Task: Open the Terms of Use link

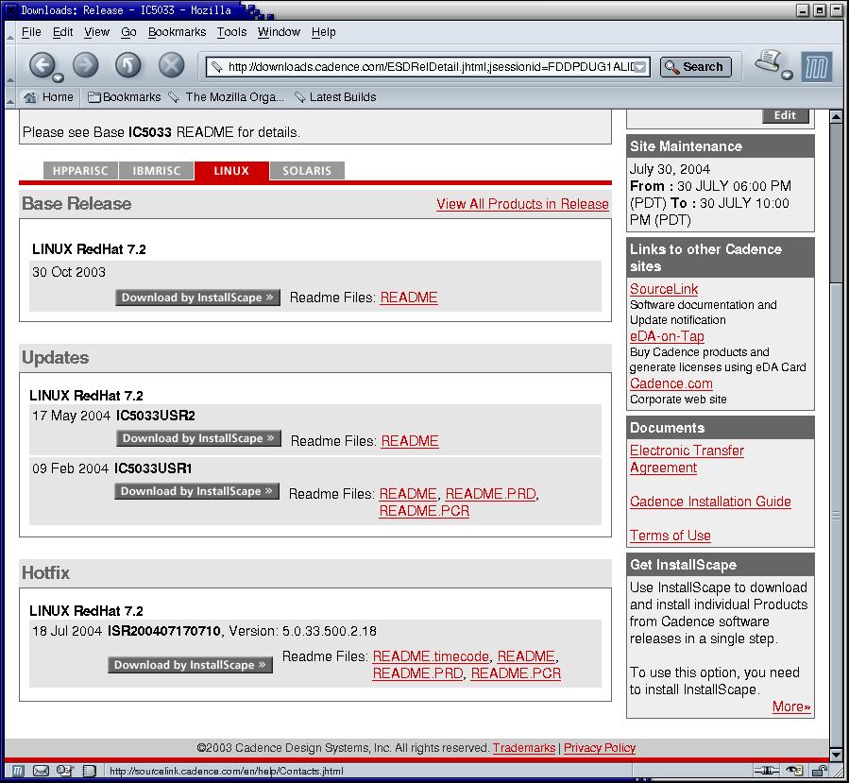Action: point(671,536)
